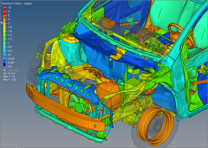Select the 1.4 legend tick label
Image resolution: width=208 pixels, height=148 pixels.
pos(10,35)
